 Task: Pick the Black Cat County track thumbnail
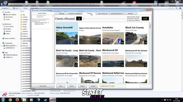pyautogui.click(x=136, y=38)
